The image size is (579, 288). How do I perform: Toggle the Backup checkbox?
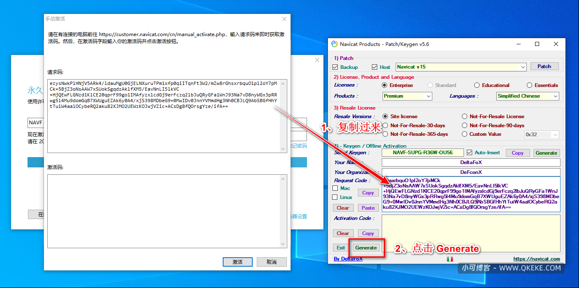click(335, 67)
